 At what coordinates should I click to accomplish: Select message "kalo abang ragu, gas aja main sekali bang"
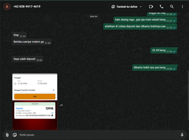(145, 20)
